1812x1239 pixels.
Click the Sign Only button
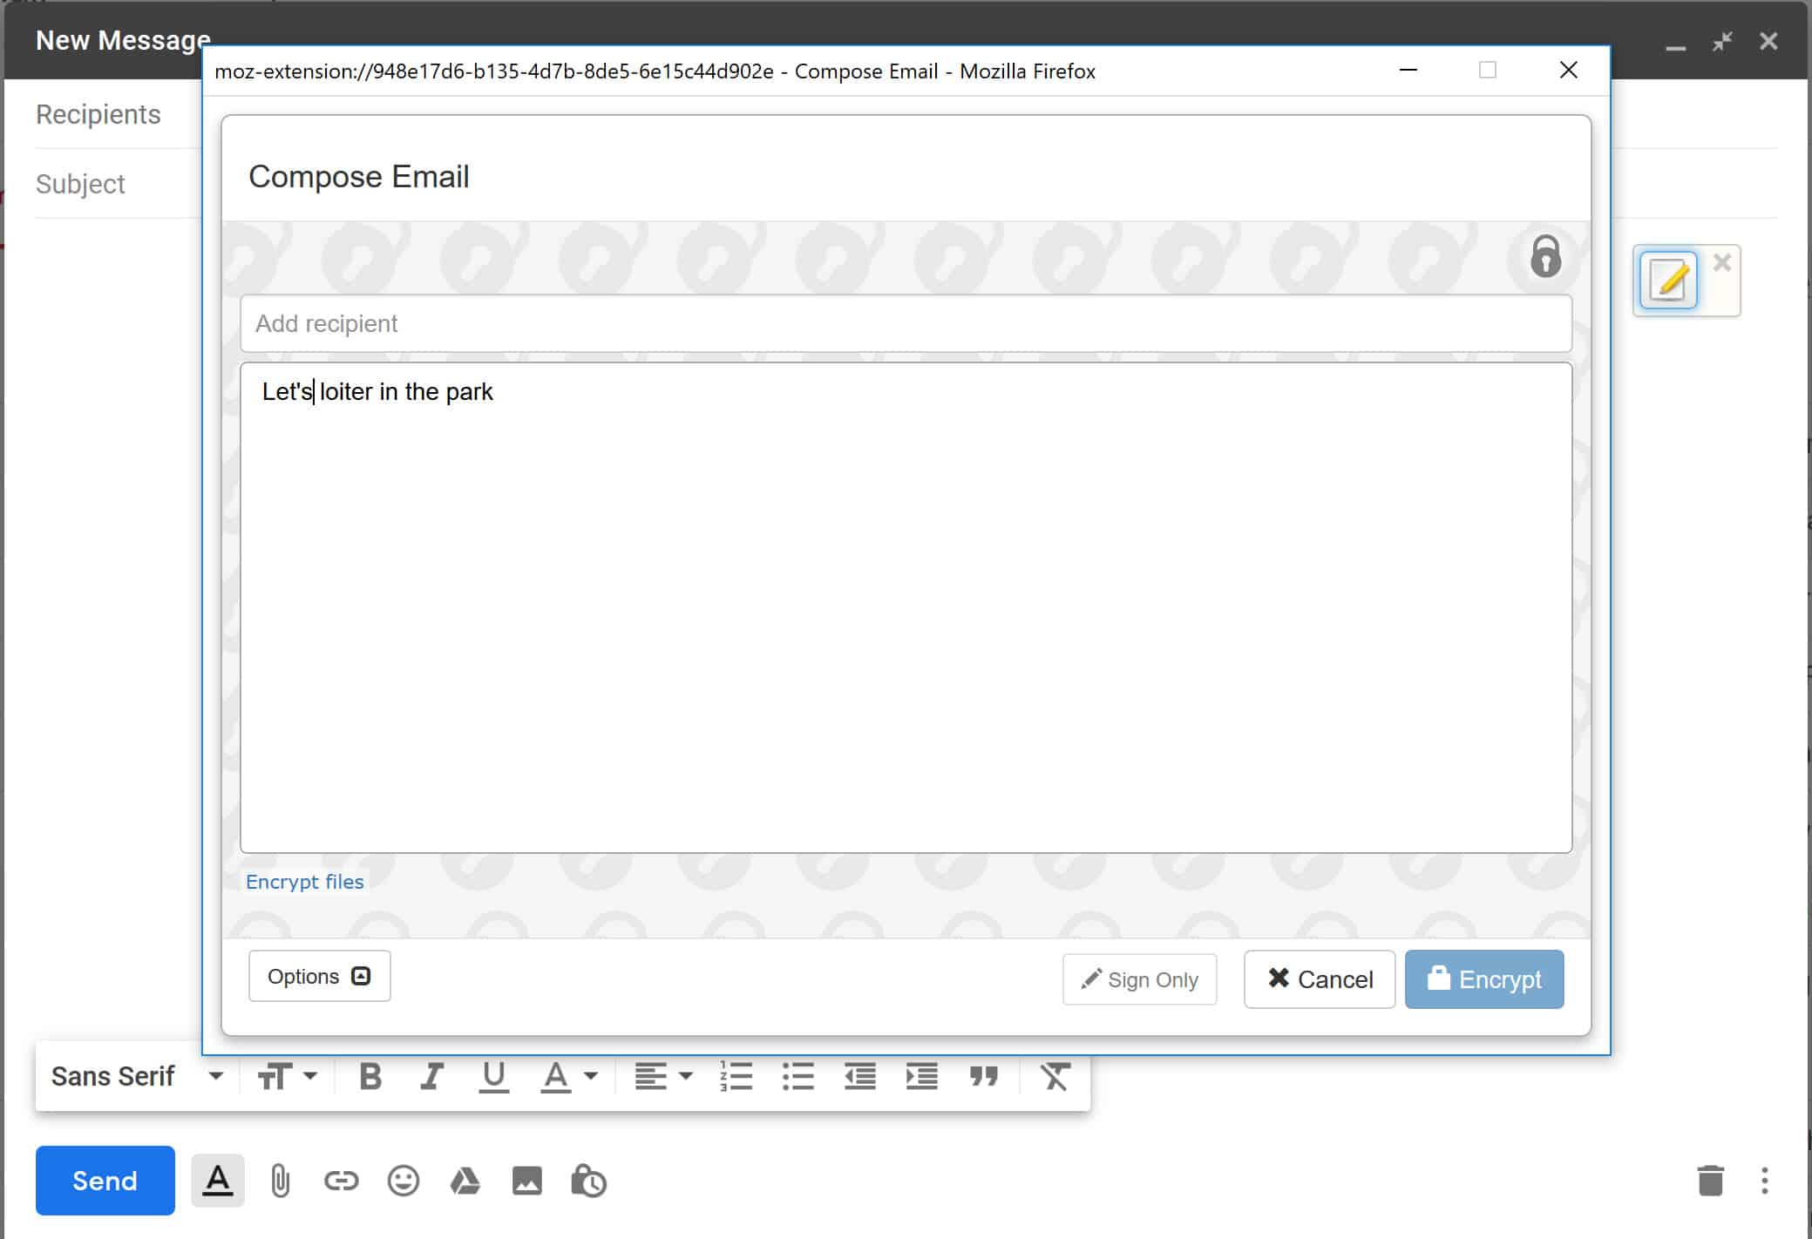click(x=1139, y=979)
